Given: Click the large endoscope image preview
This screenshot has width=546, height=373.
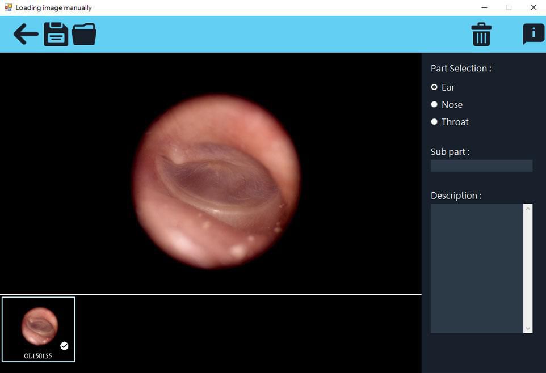Looking at the screenshot, I should 216,180.
